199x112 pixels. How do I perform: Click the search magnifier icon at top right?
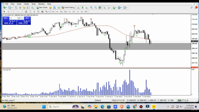[192, 7]
